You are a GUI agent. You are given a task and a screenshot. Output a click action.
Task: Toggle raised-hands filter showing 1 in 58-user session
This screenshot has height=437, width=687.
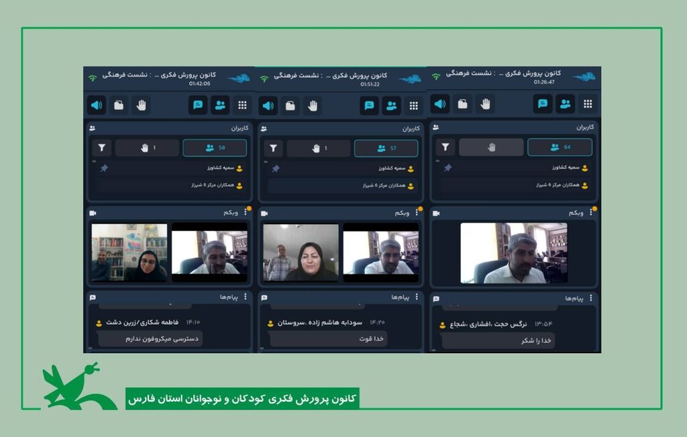pos(147,148)
